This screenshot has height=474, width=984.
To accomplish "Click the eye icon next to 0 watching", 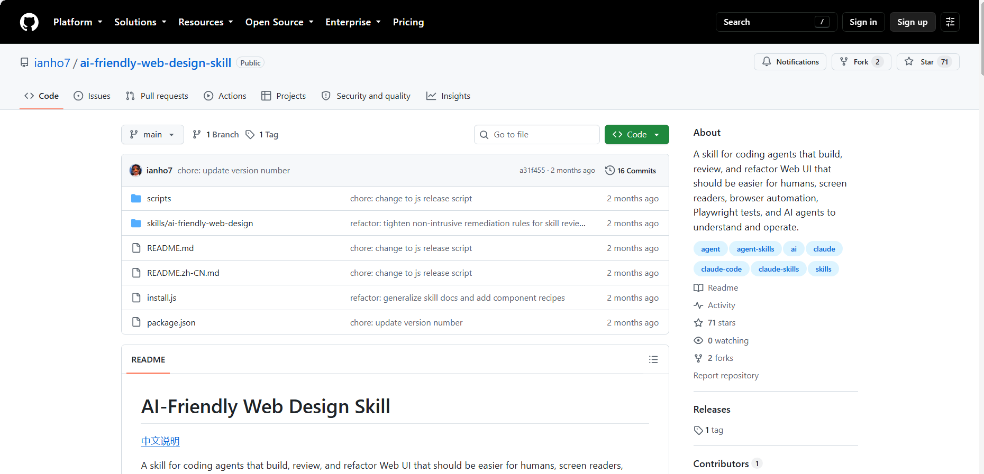I will (x=698, y=340).
